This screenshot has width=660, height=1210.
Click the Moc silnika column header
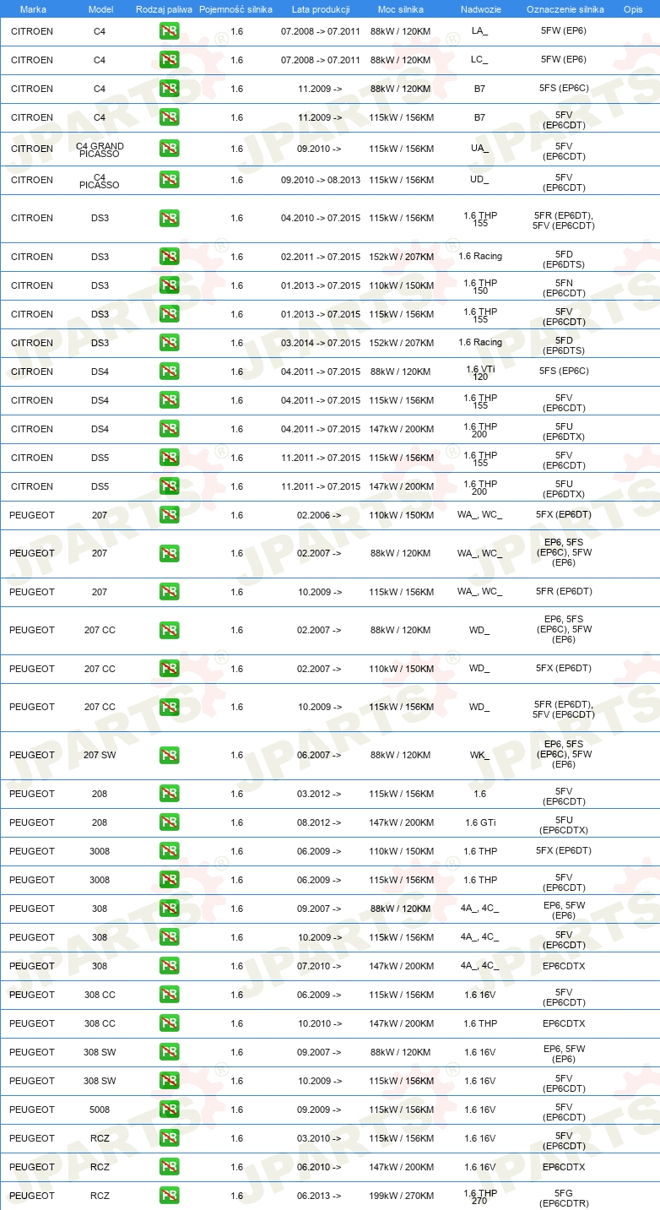[x=401, y=9]
